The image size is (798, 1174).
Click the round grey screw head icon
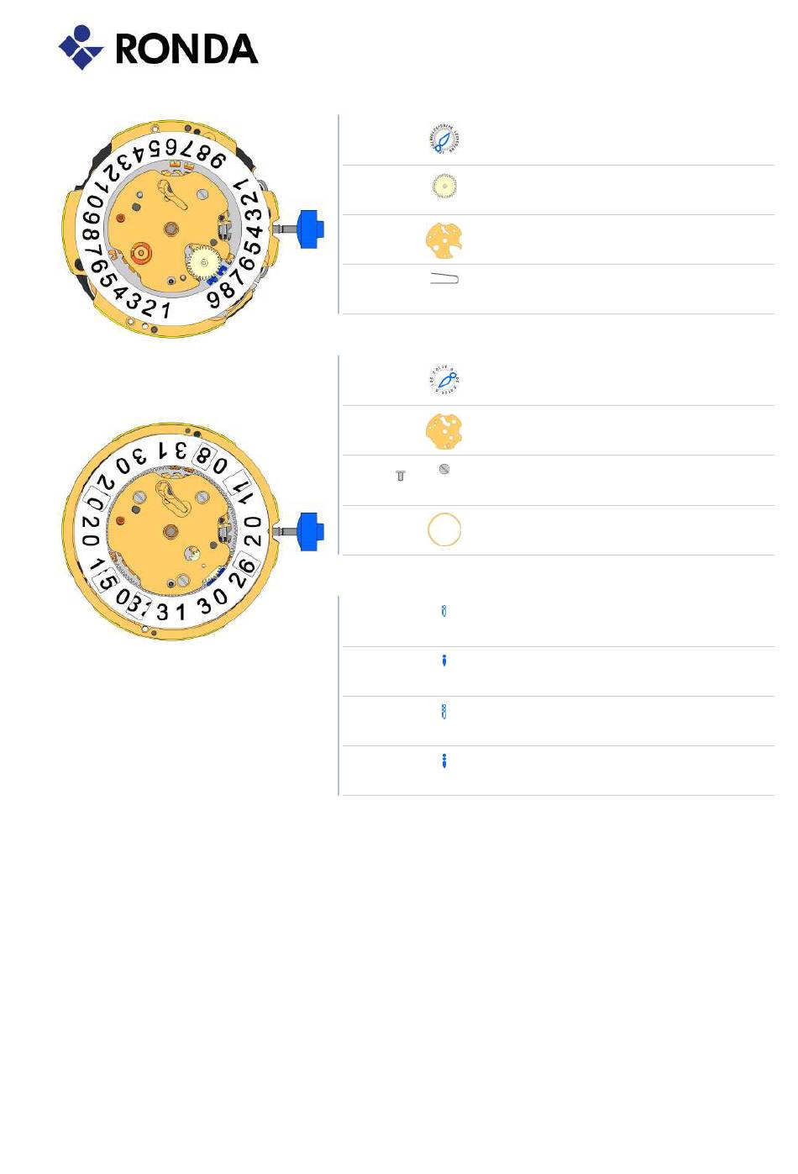[444, 469]
